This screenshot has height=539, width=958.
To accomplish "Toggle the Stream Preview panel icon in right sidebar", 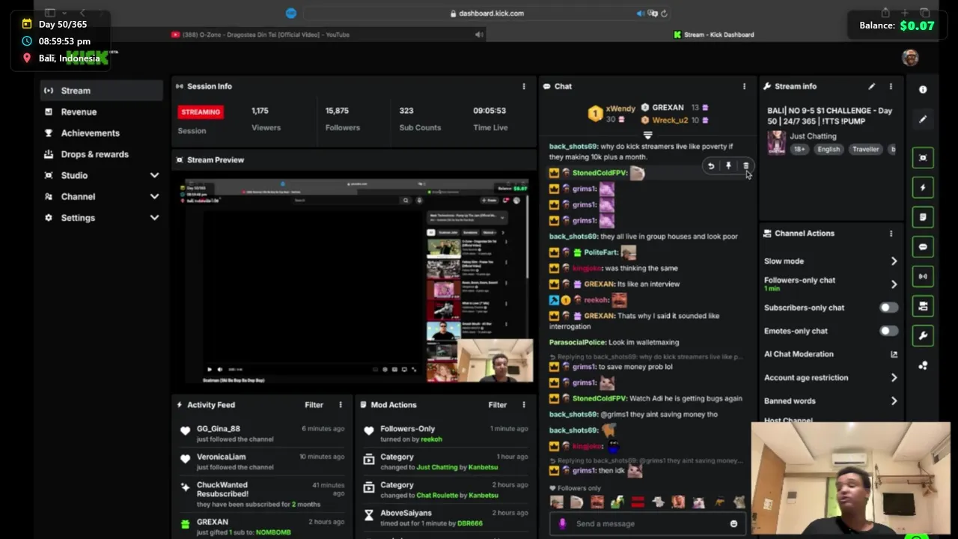I will pos(923,158).
